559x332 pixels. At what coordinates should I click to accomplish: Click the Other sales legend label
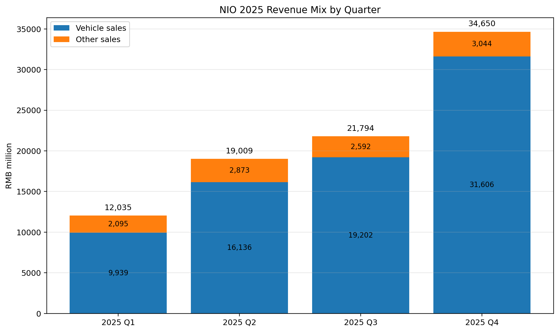(98, 40)
